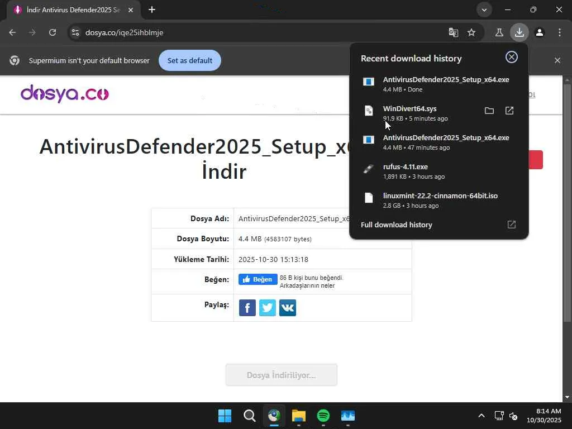Open a new tab
The height and width of the screenshot is (429, 572).
pos(152,10)
